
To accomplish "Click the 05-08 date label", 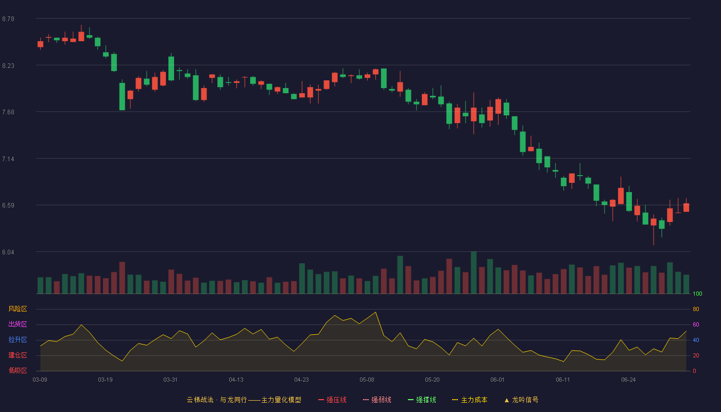I will pos(367,380).
